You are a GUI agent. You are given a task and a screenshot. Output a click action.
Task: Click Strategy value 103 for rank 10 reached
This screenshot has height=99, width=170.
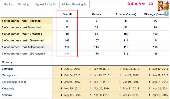(x=155, y=34)
